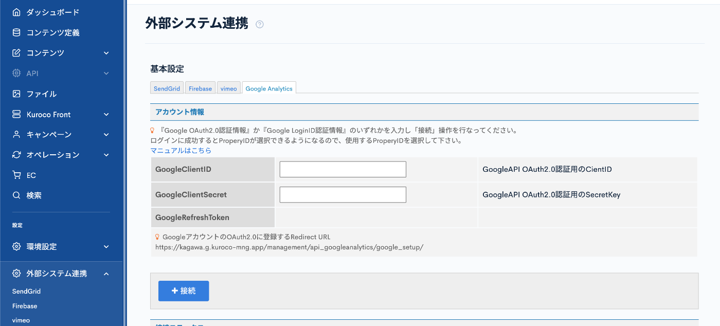The image size is (720, 326).
Task: Switch to the Firebase tab
Action: click(x=201, y=88)
